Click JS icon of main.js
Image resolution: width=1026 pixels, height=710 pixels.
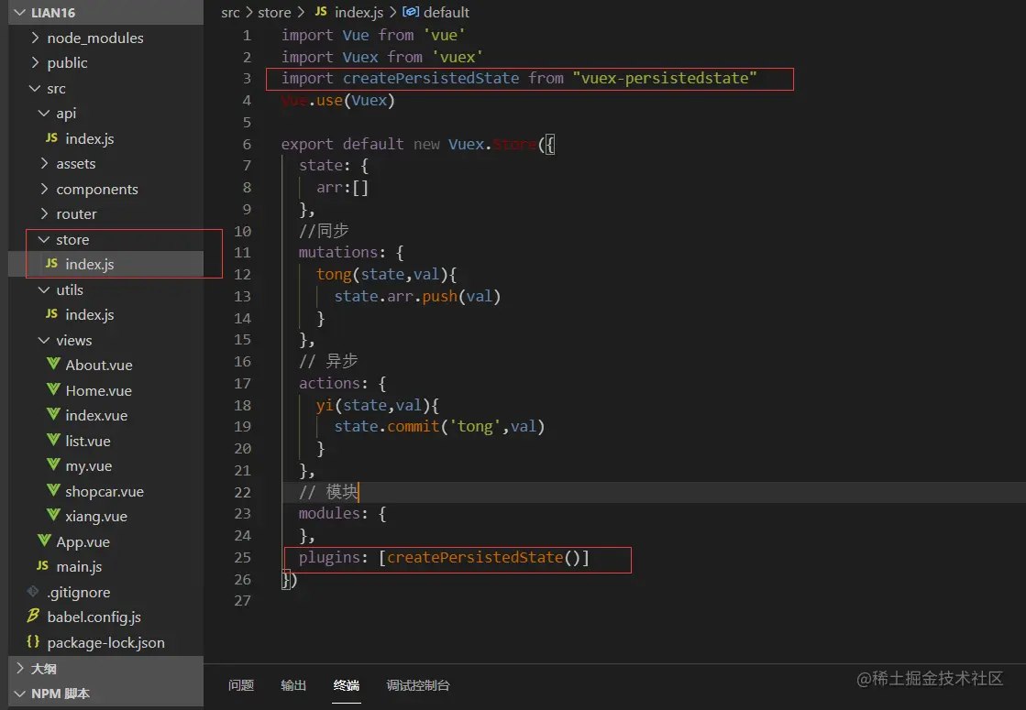pos(42,565)
